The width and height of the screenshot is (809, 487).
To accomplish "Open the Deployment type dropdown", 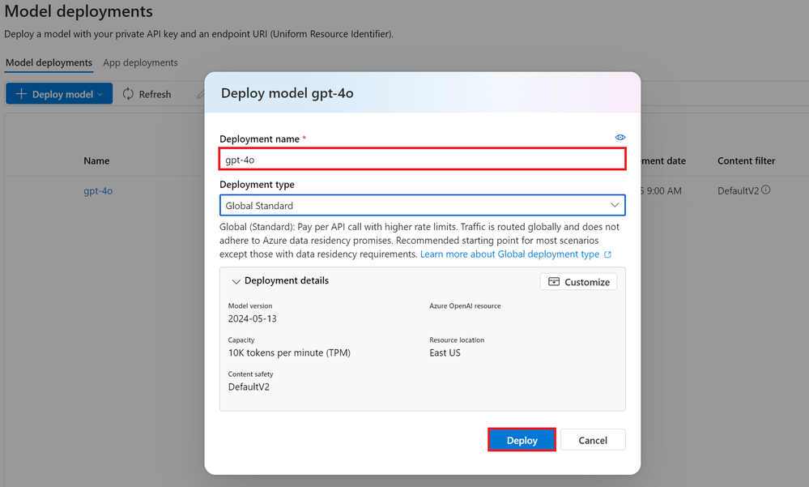I will click(x=423, y=205).
